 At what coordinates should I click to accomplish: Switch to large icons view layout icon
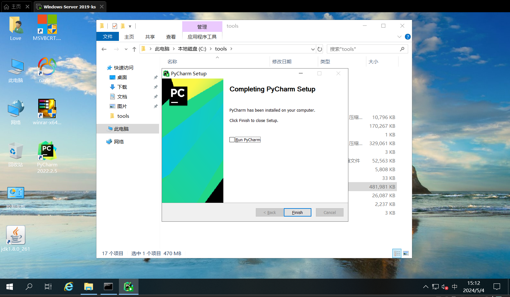coord(406,253)
